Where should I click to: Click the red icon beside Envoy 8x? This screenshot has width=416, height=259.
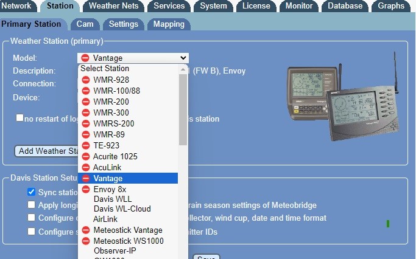(86, 189)
